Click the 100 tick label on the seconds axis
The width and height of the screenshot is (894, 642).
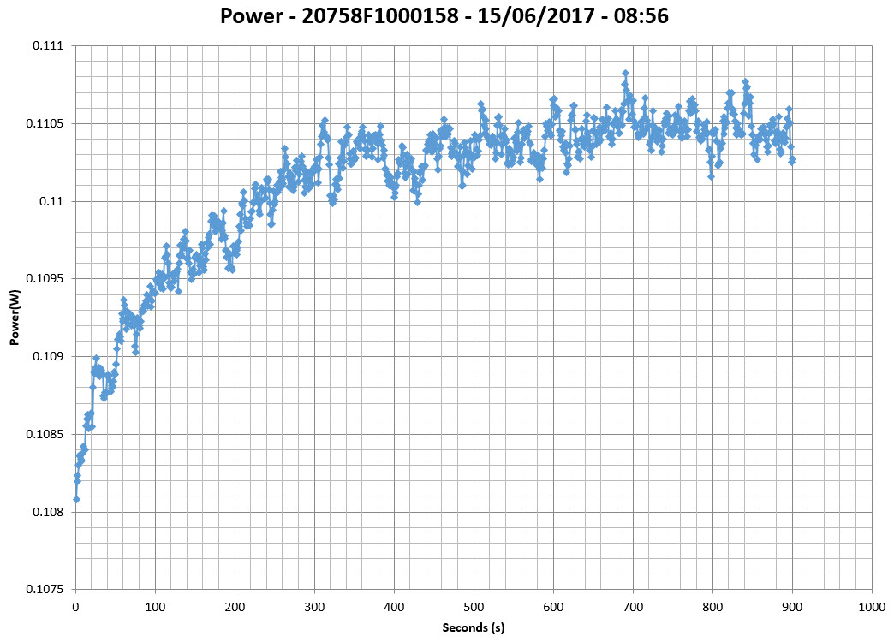tap(155, 605)
